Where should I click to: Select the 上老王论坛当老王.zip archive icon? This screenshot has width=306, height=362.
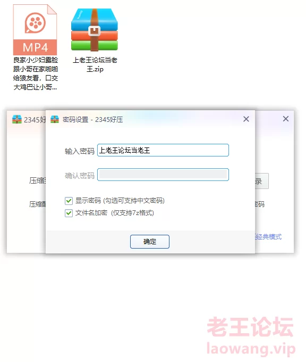pos(95,30)
